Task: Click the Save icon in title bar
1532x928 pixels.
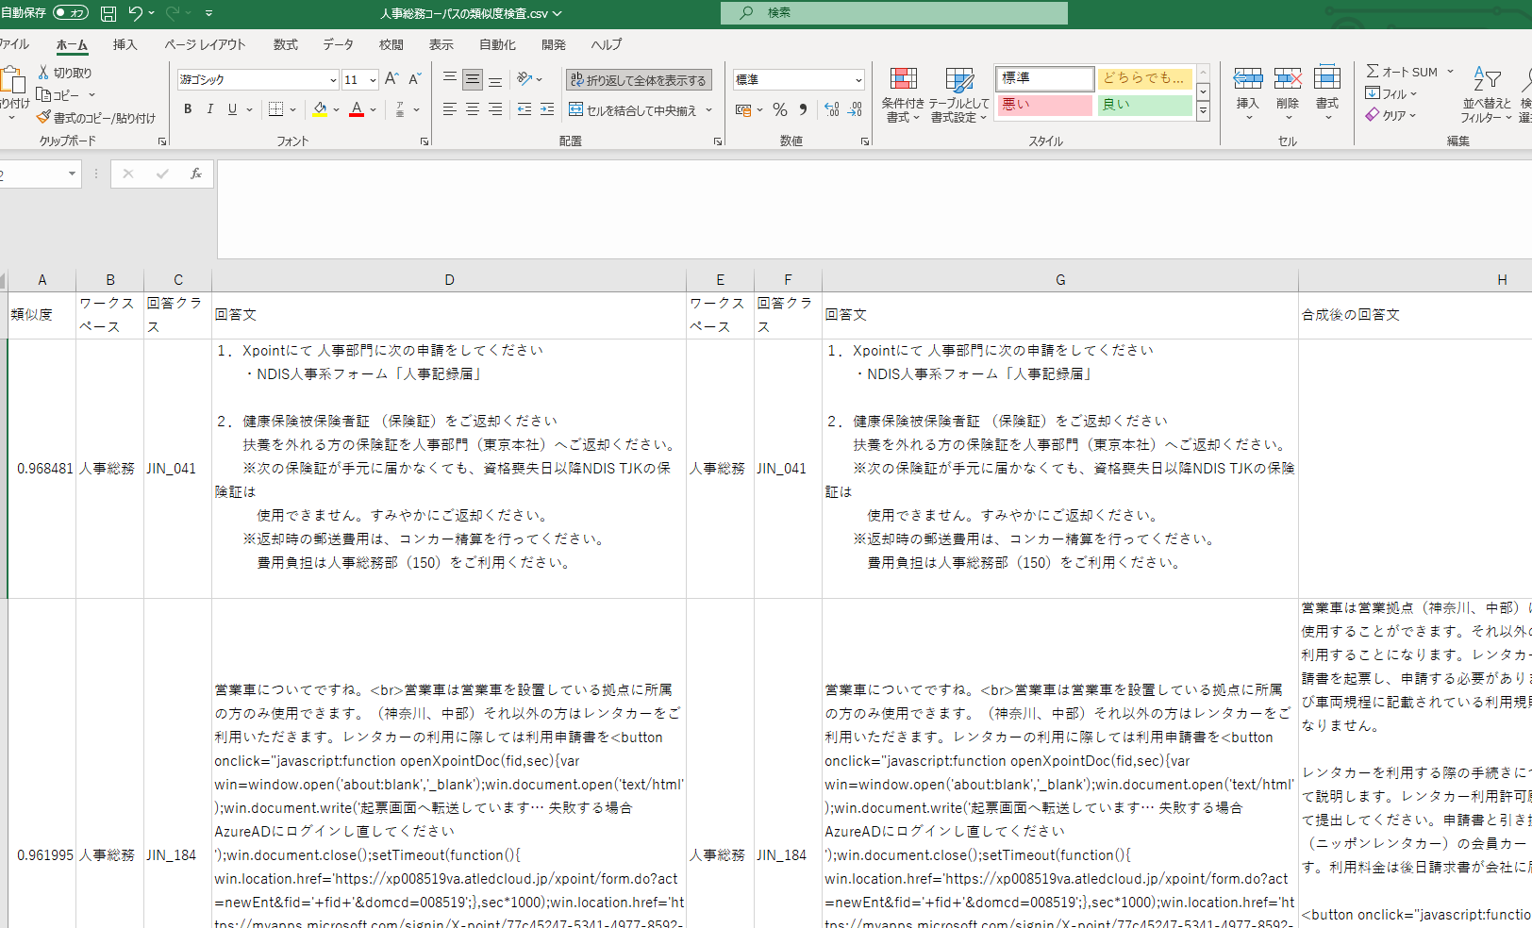Action: tap(108, 13)
